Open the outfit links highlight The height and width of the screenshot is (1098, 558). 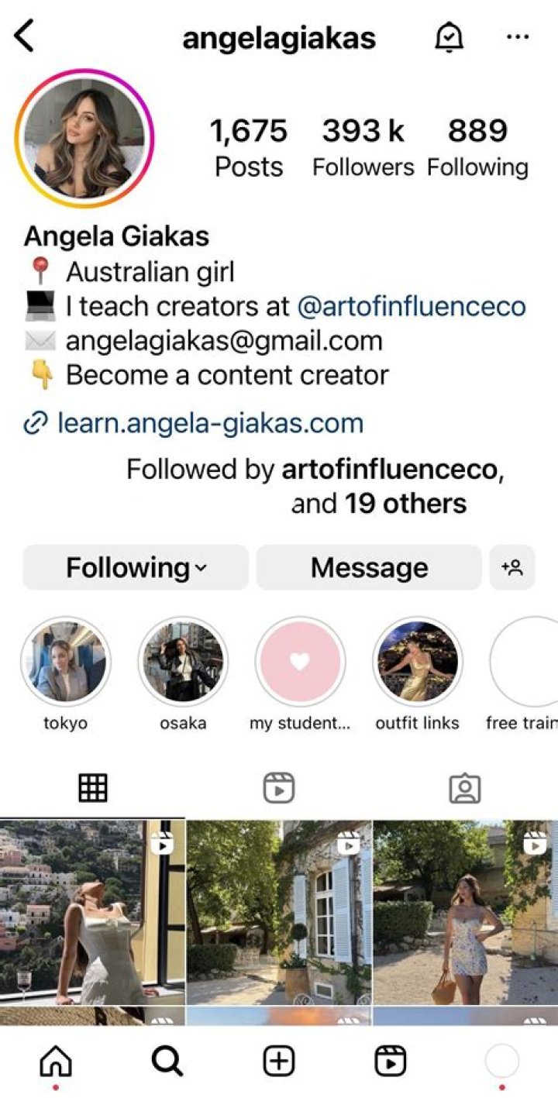[418, 663]
